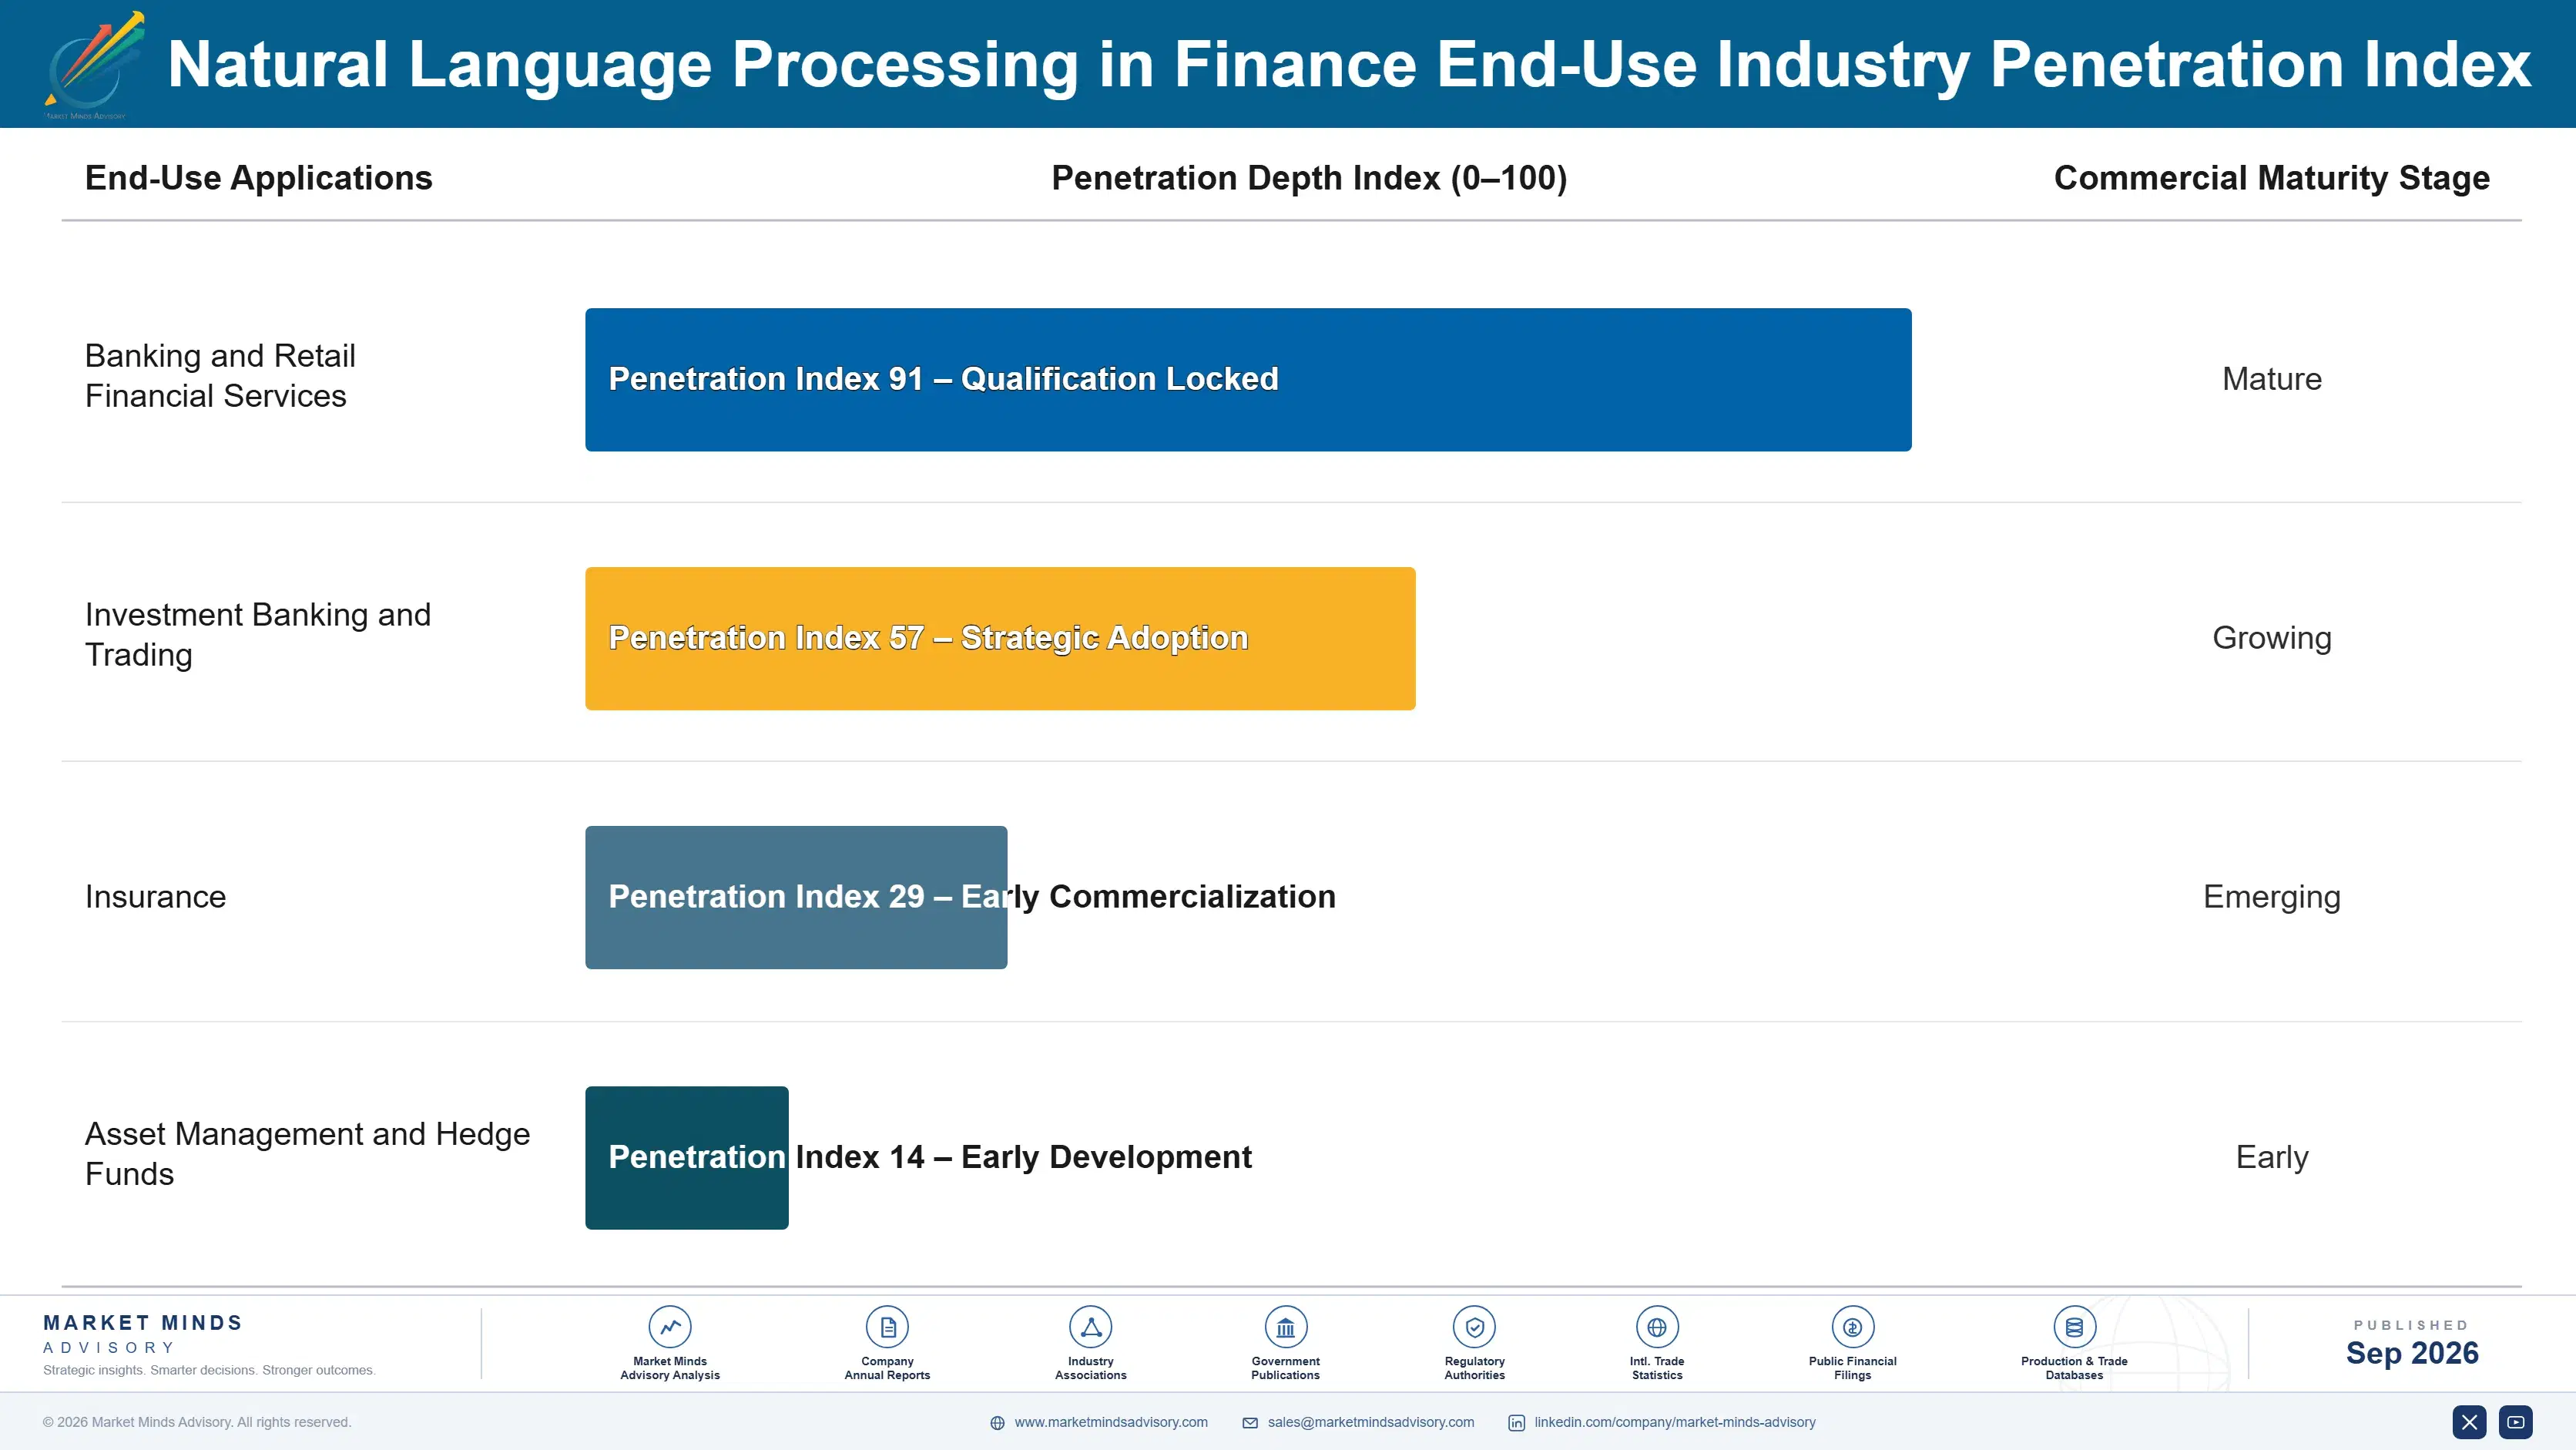
Task: Click the Early maturity stage text
Action: [2272, 1157]
